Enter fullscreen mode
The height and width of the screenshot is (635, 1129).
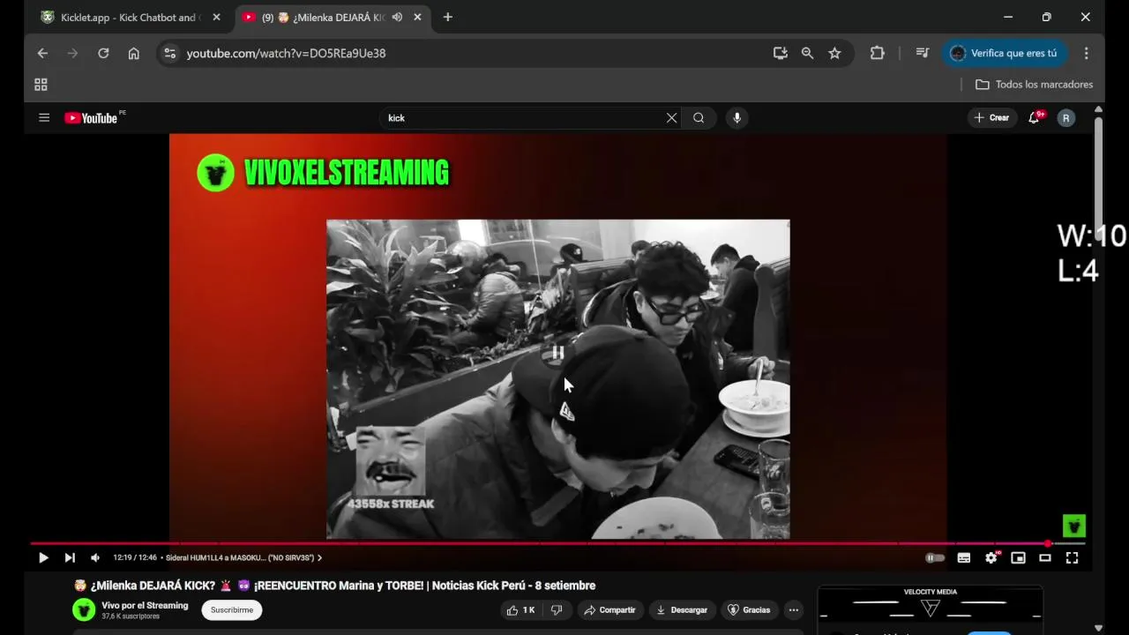1072,557
